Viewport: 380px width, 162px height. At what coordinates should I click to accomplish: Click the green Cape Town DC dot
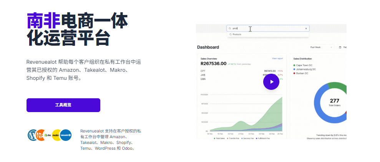click(x=294, y=65)
